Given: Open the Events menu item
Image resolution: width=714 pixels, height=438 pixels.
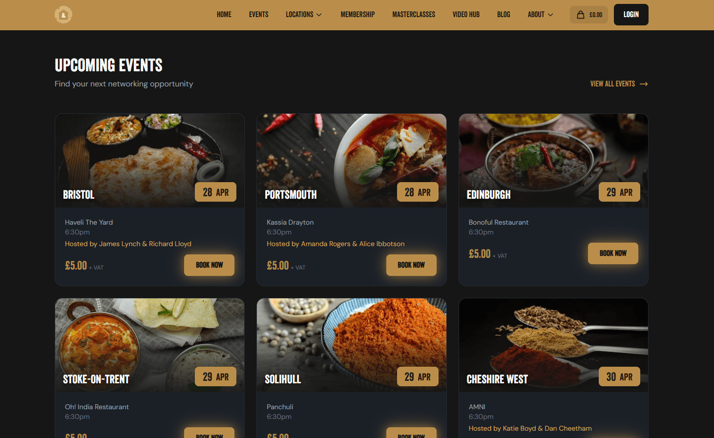Looking at the screenshot, I should (259, 15).
